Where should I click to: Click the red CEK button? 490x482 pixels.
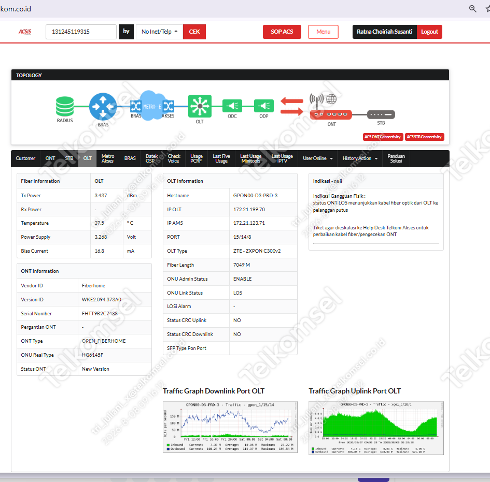point(194,32)
